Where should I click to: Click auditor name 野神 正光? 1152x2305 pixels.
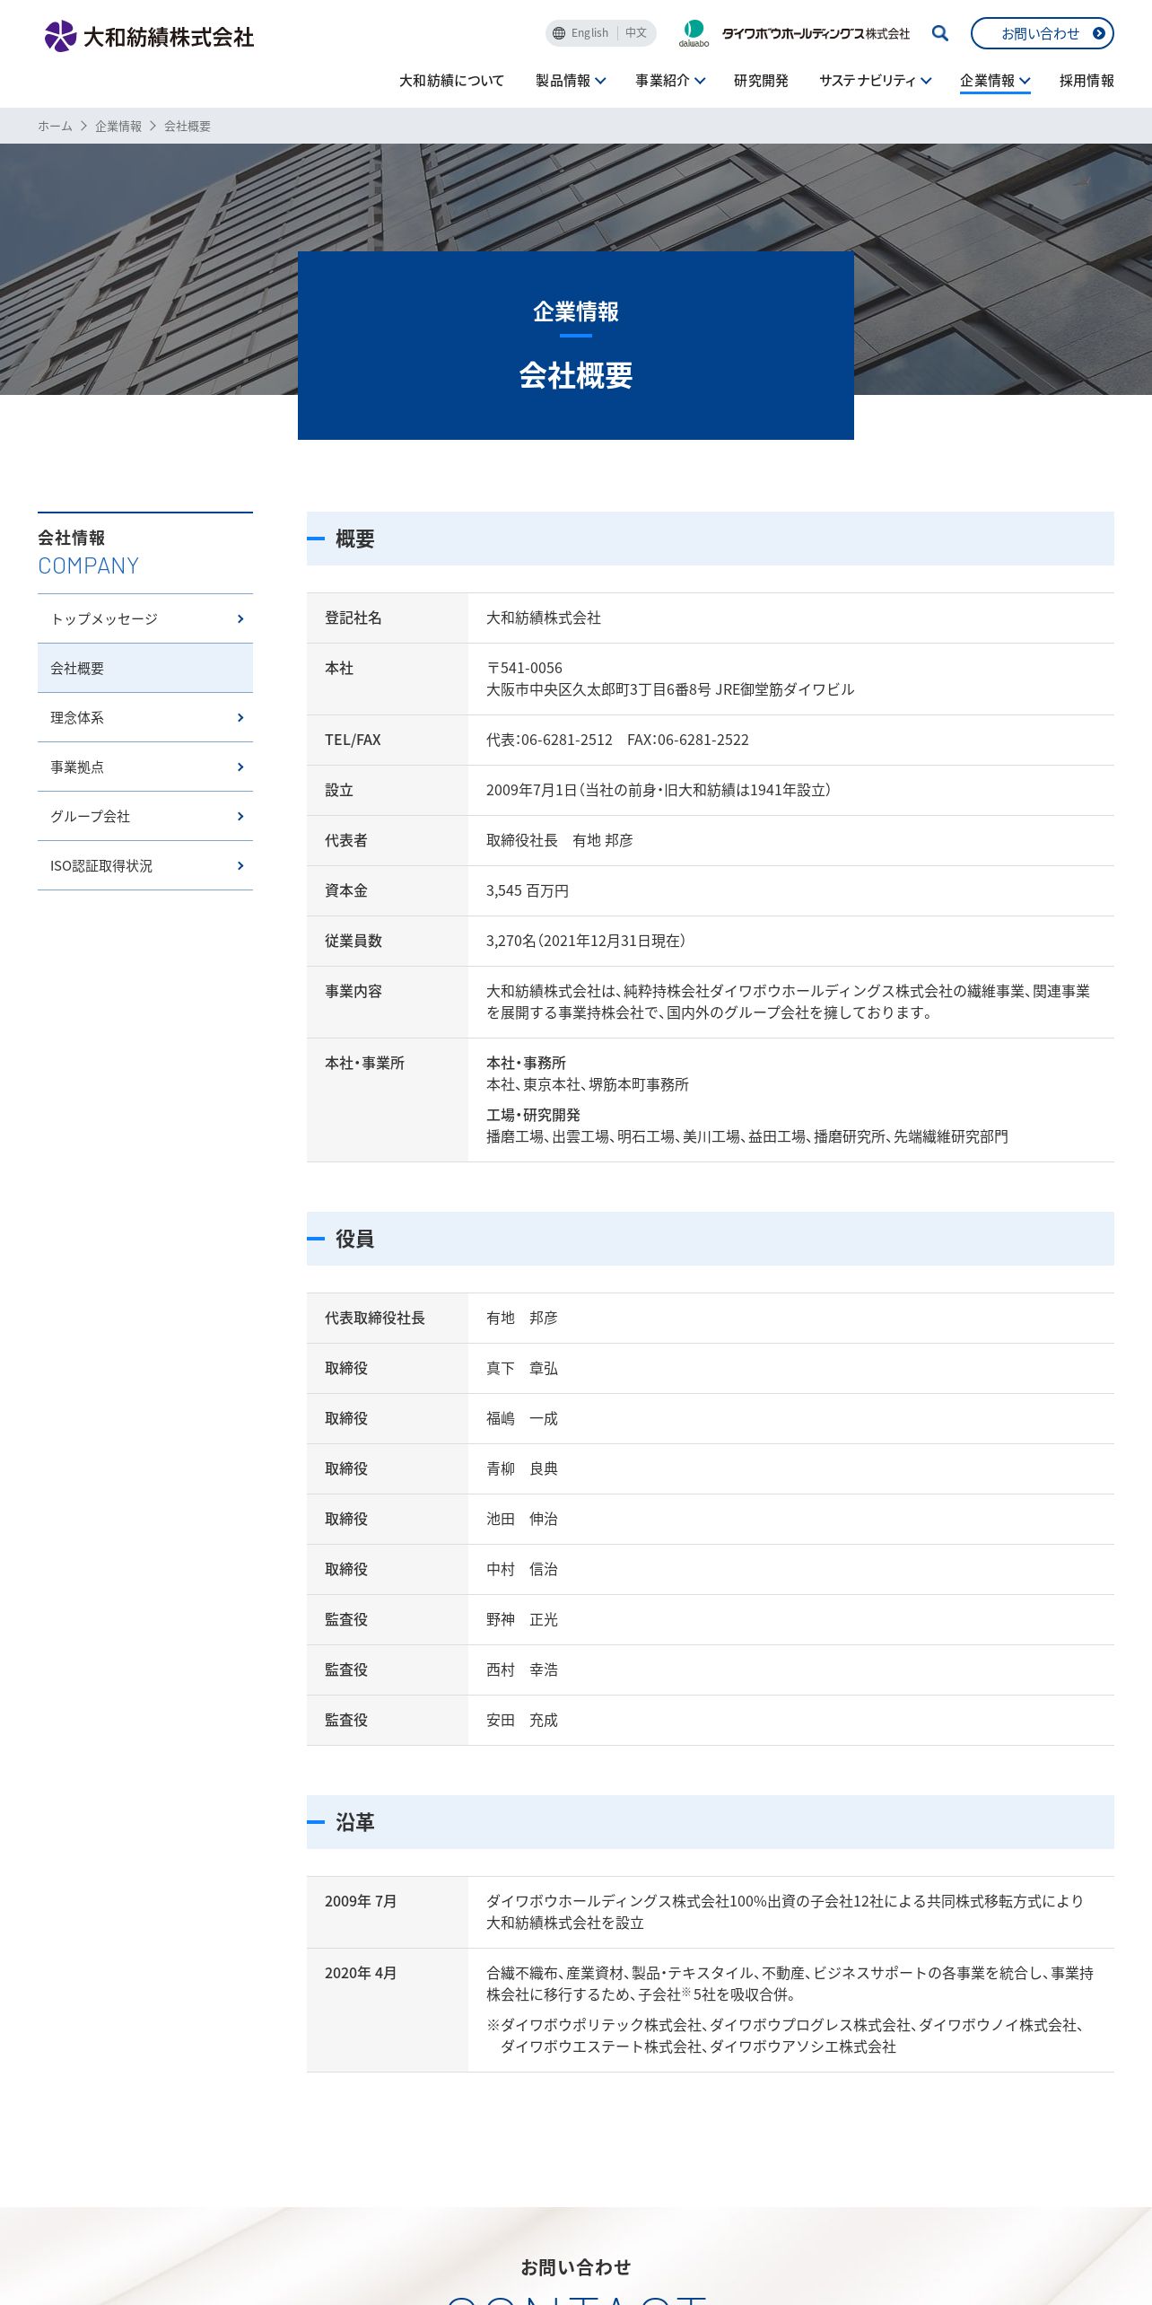pyautogui.click(x=522, y=1619)
